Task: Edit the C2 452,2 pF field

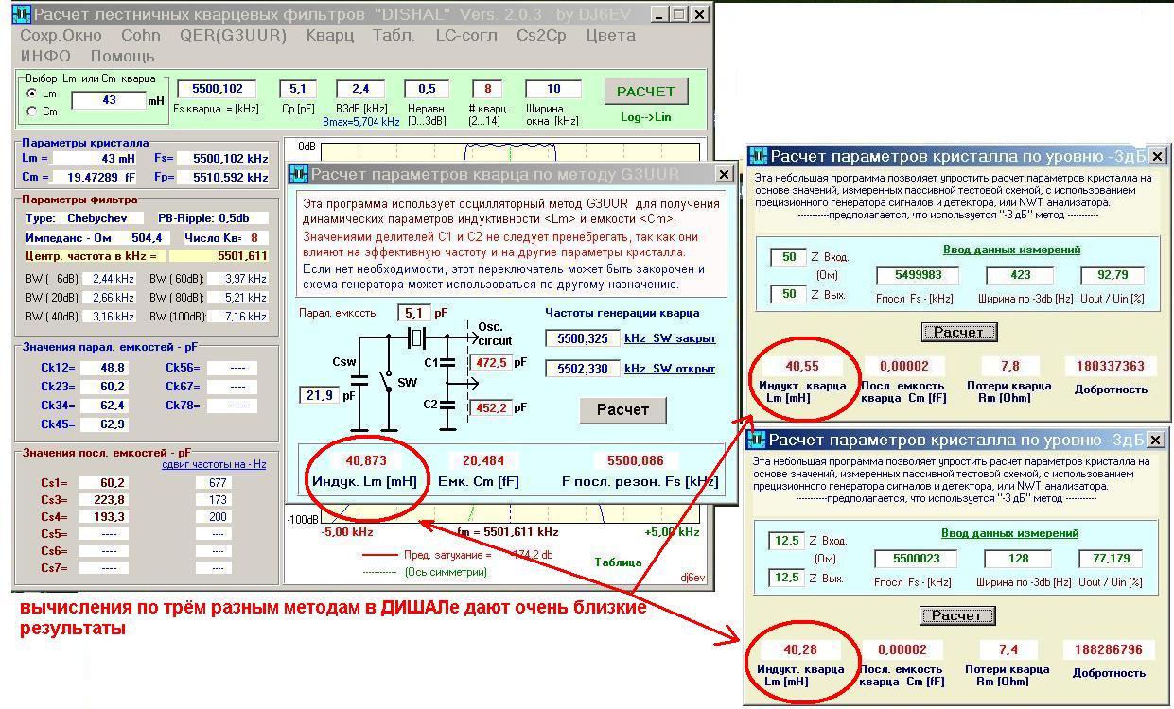Action: (x=489, y=408)
